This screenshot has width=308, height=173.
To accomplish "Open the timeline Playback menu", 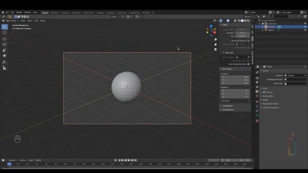I will point(13,160).
